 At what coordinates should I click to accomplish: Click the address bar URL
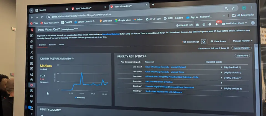(x=81, y=15)
